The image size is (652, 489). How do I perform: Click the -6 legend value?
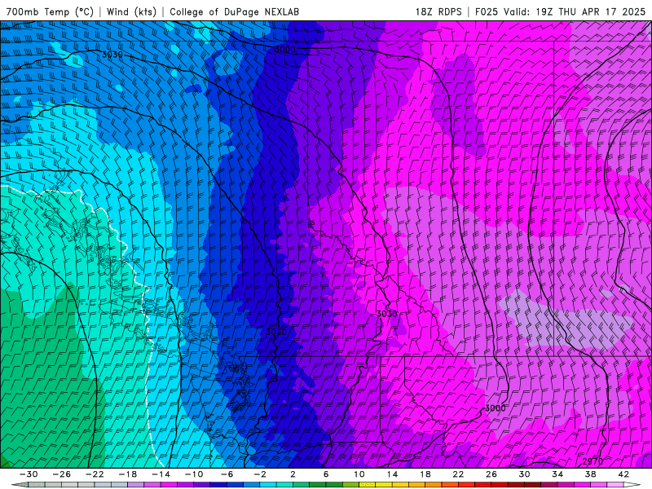227,474
